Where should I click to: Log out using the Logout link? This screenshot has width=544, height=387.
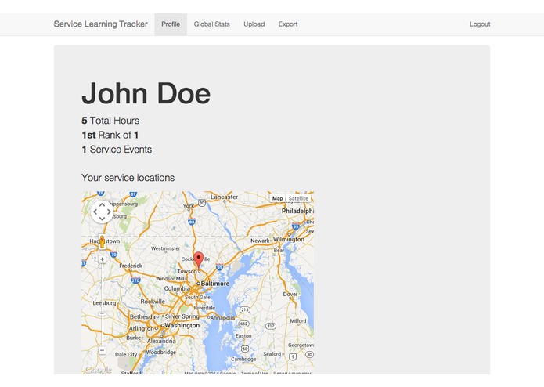(x=480, y=24)
